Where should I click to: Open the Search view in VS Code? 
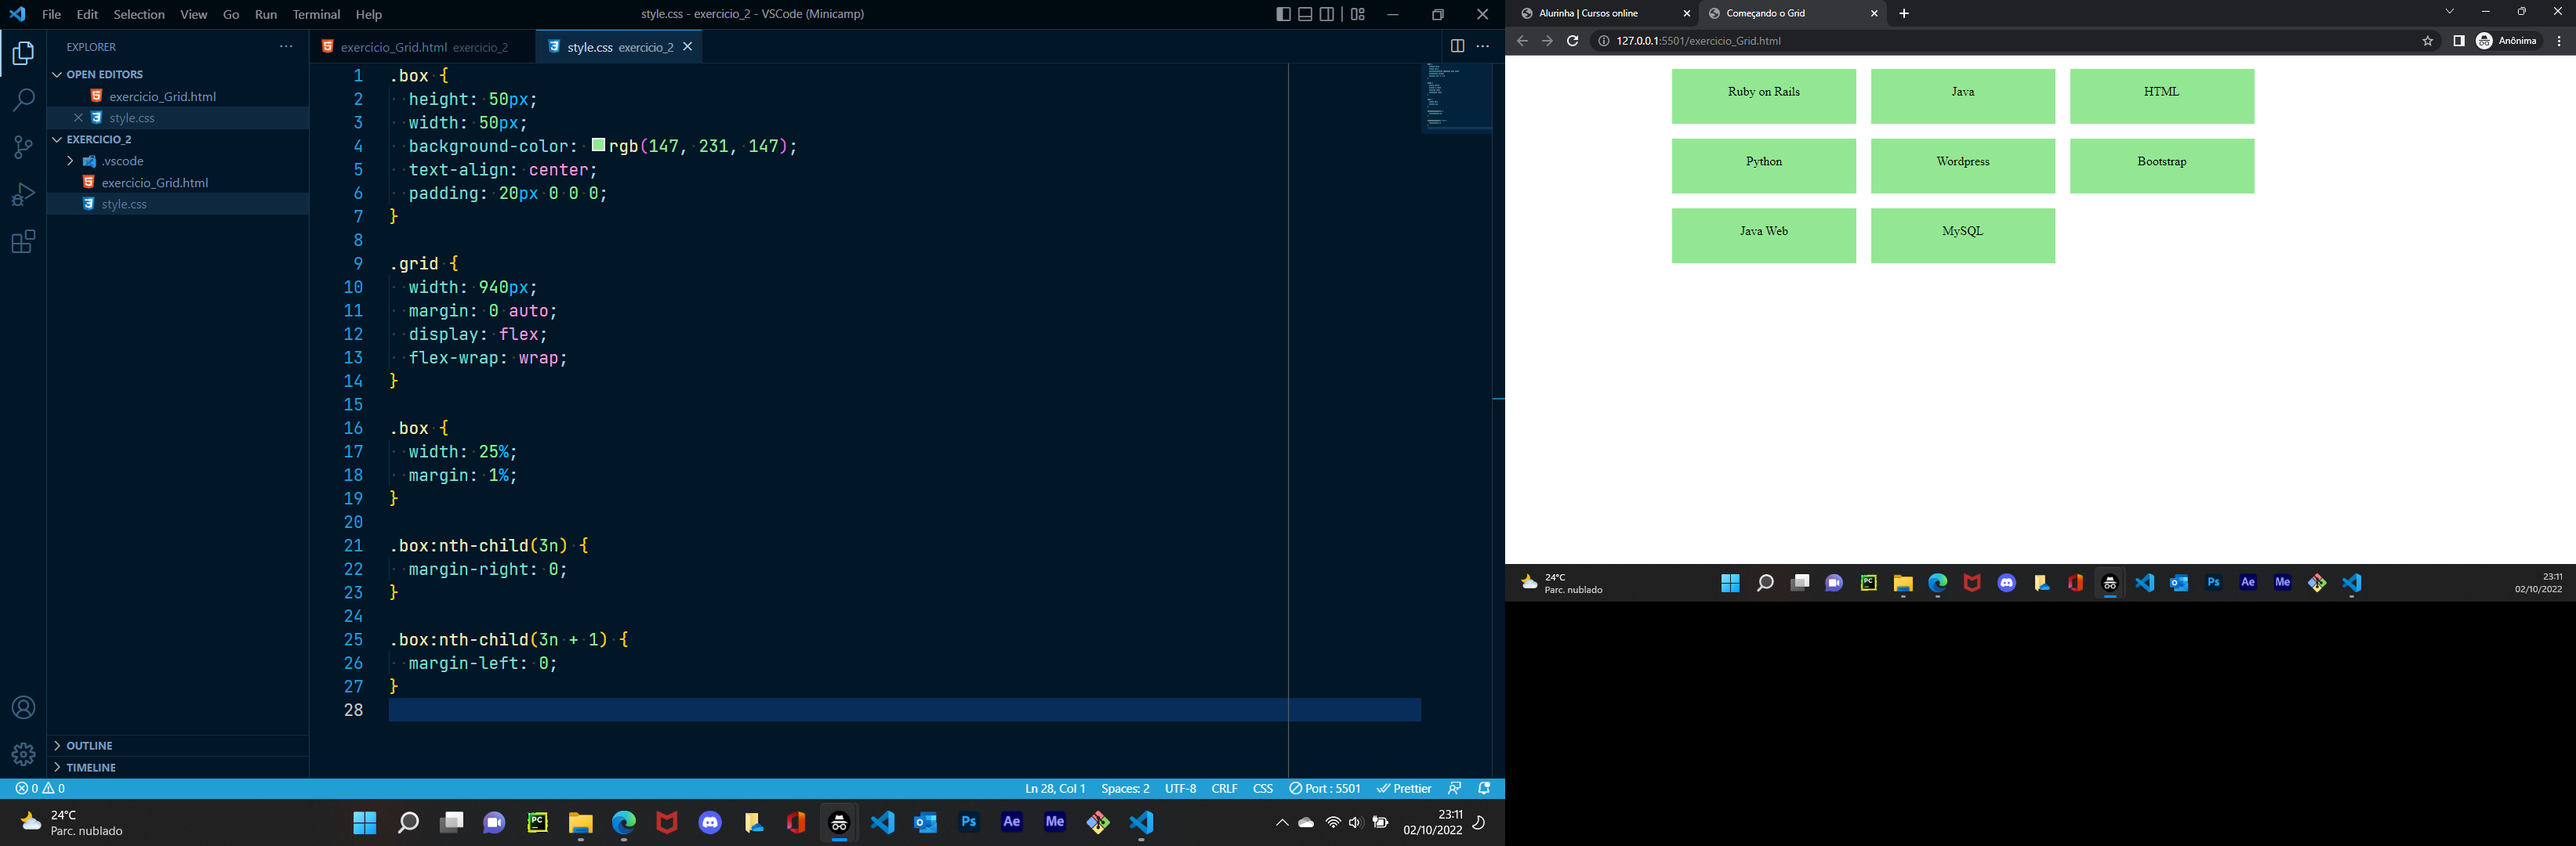point(23,100)
